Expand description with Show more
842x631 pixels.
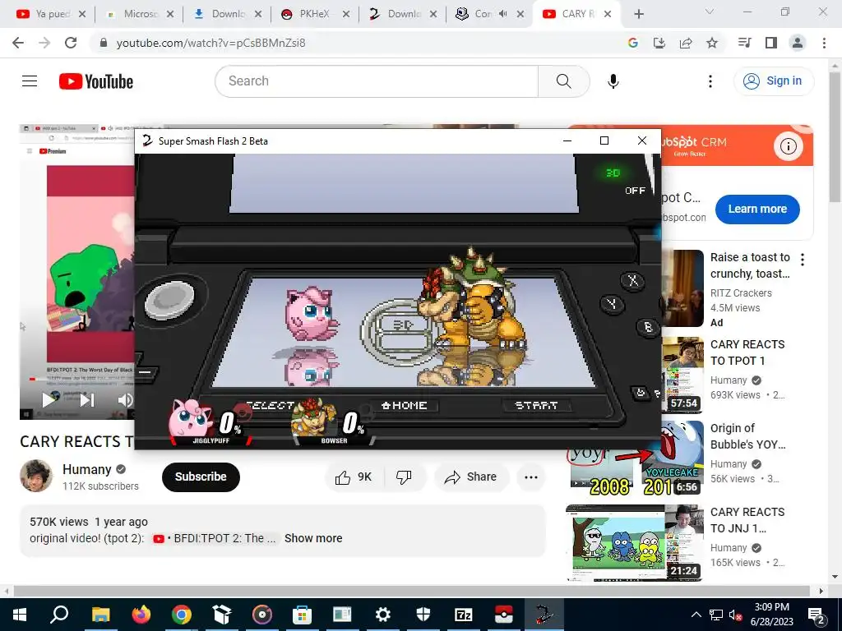[313, 538]
